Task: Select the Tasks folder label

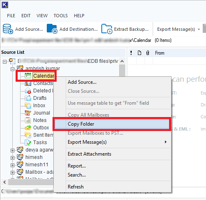Action: [40, 143]
